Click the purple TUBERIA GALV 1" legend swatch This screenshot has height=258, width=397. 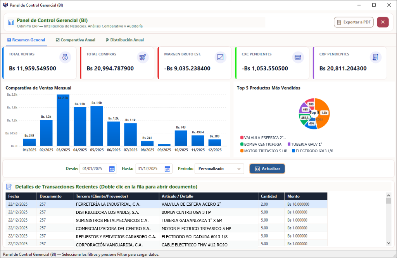click(x=289, y=144)
